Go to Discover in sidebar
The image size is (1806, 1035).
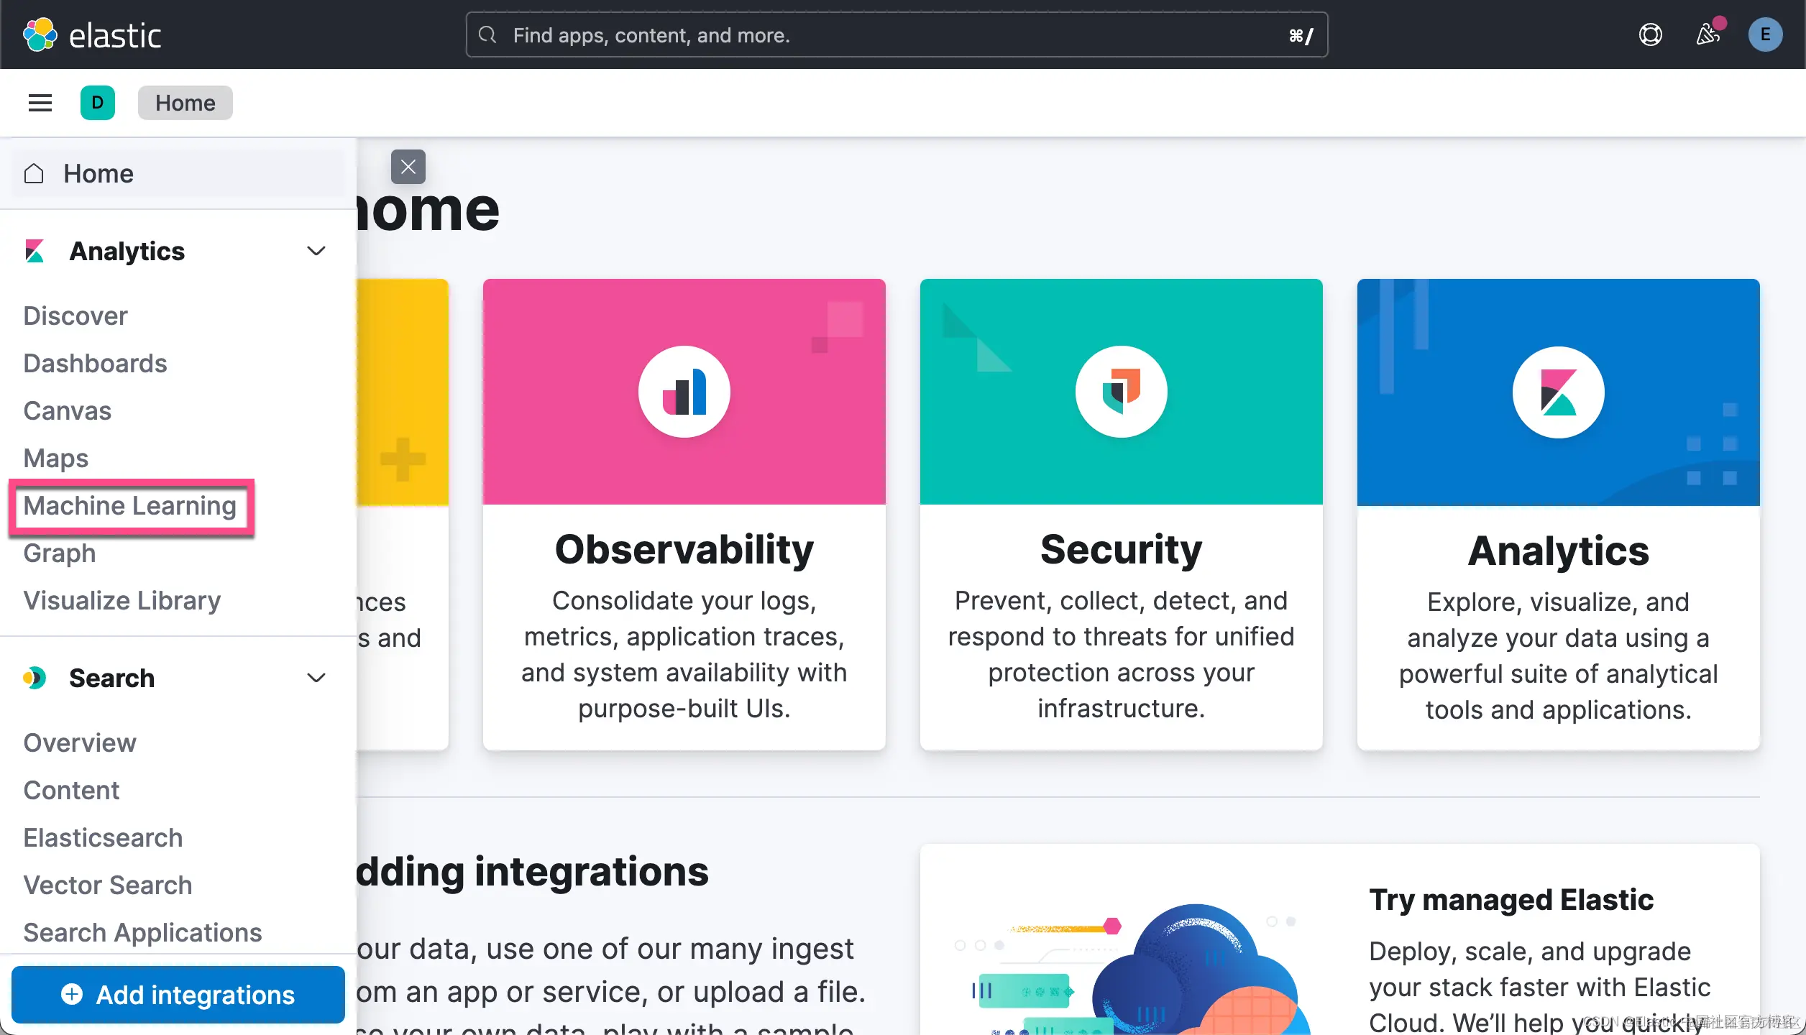[x=75, y=316]
